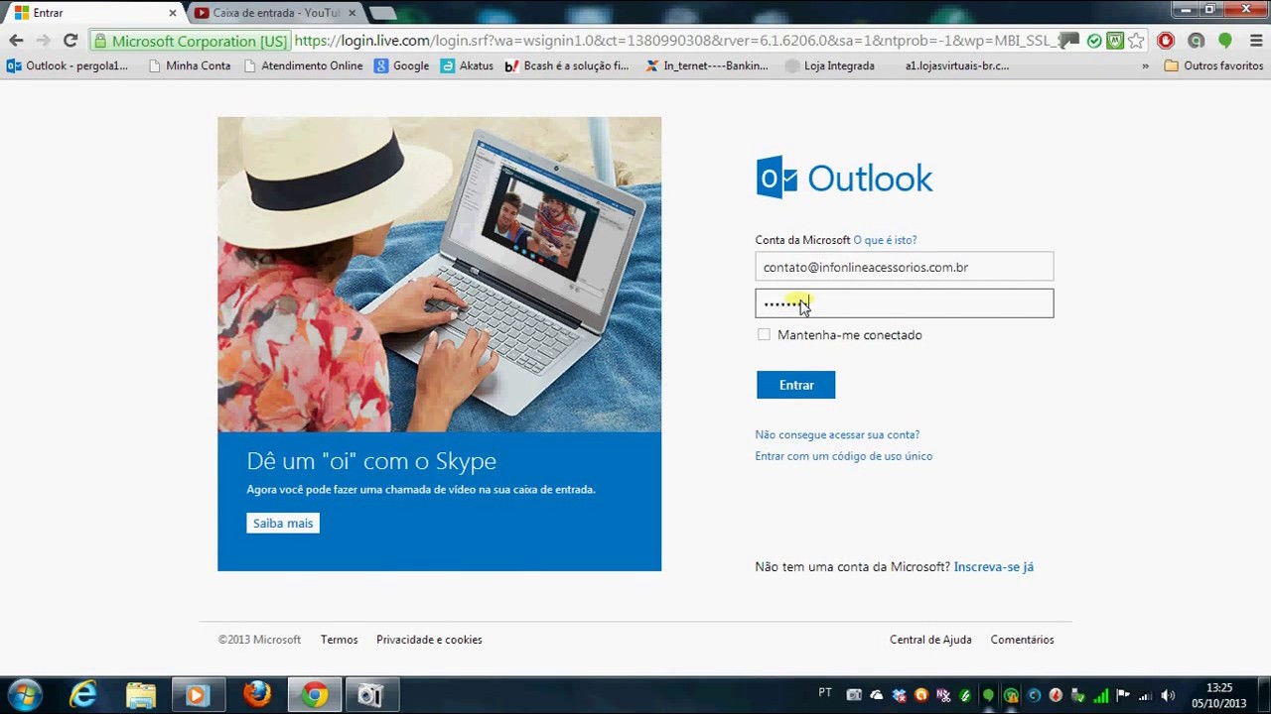Launch Internet Explorer from the taskbar
Viewport: 1271px width, 714px height.
click(x=83, y=695)
